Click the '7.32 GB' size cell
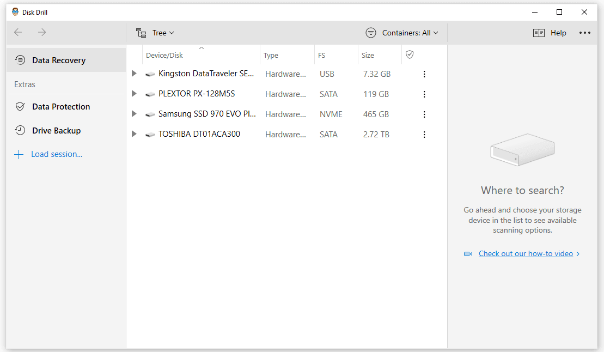This screenshot has width=604, height=352. tap(377, 74)
